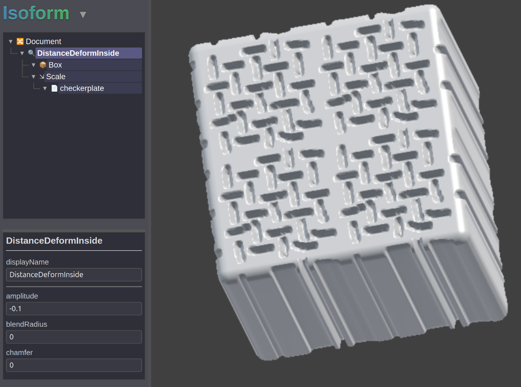Screen dimensions: 521x387
Task: Collapse the Scale node triangle
Action: pos(33,77)
